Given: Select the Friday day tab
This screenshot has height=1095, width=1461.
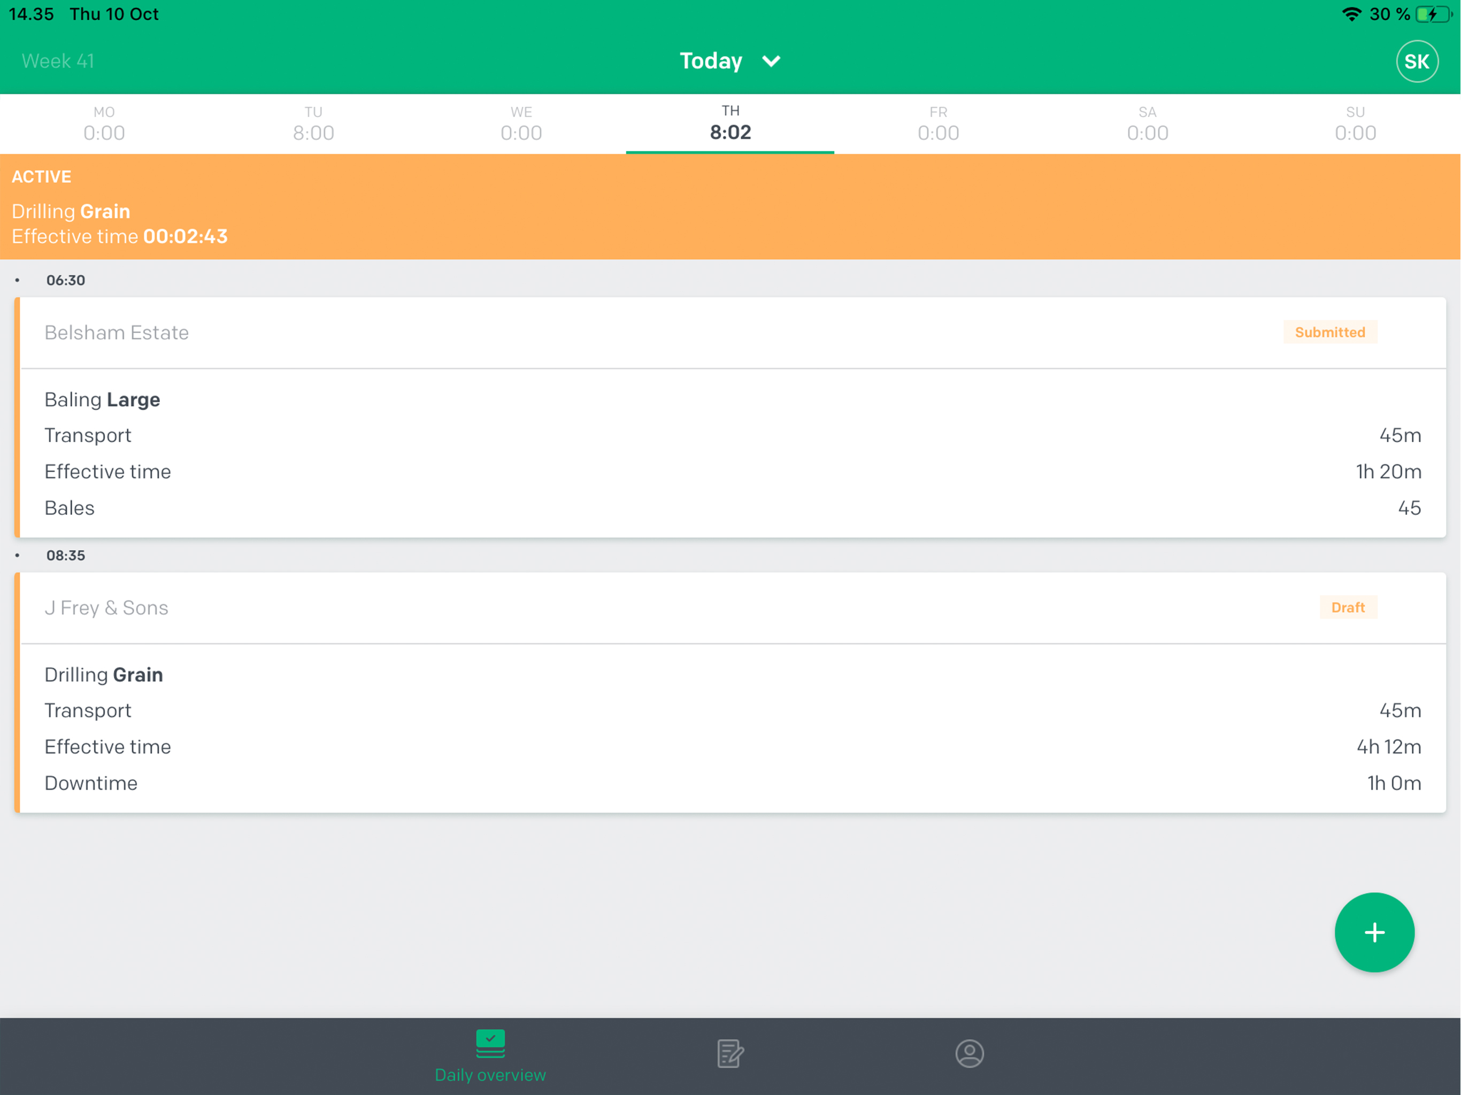Looking at the screenshot, I should [x=938, y=124].
